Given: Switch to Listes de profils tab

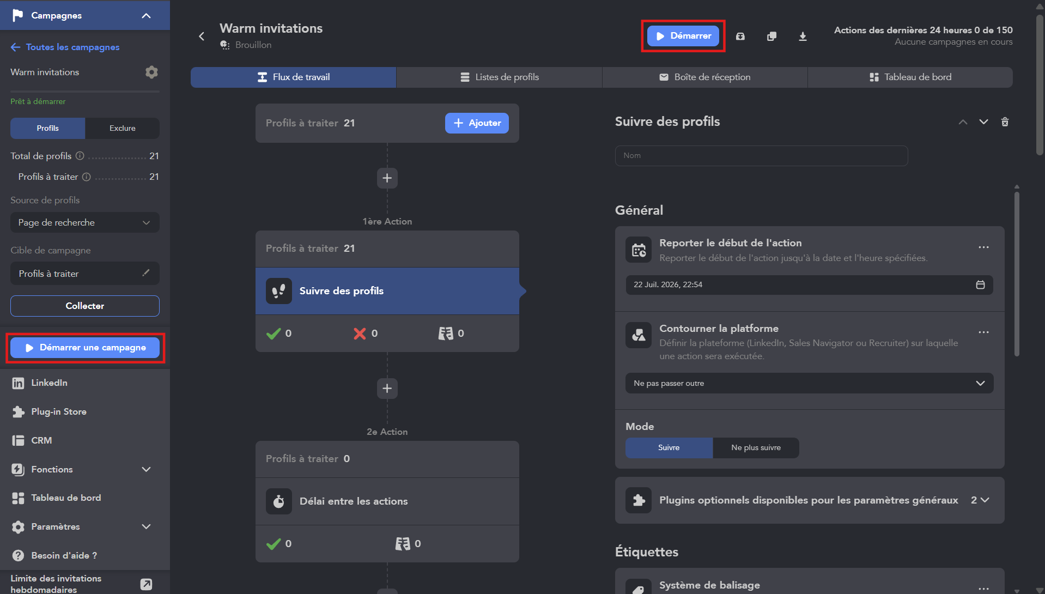Looking at the screenshot, I should point(499,77).
